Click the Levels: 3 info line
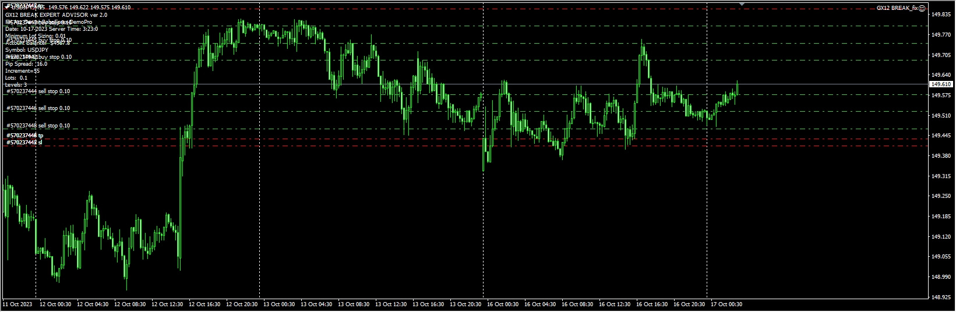The height and width of the screenshot is (312, 956). 16,85
